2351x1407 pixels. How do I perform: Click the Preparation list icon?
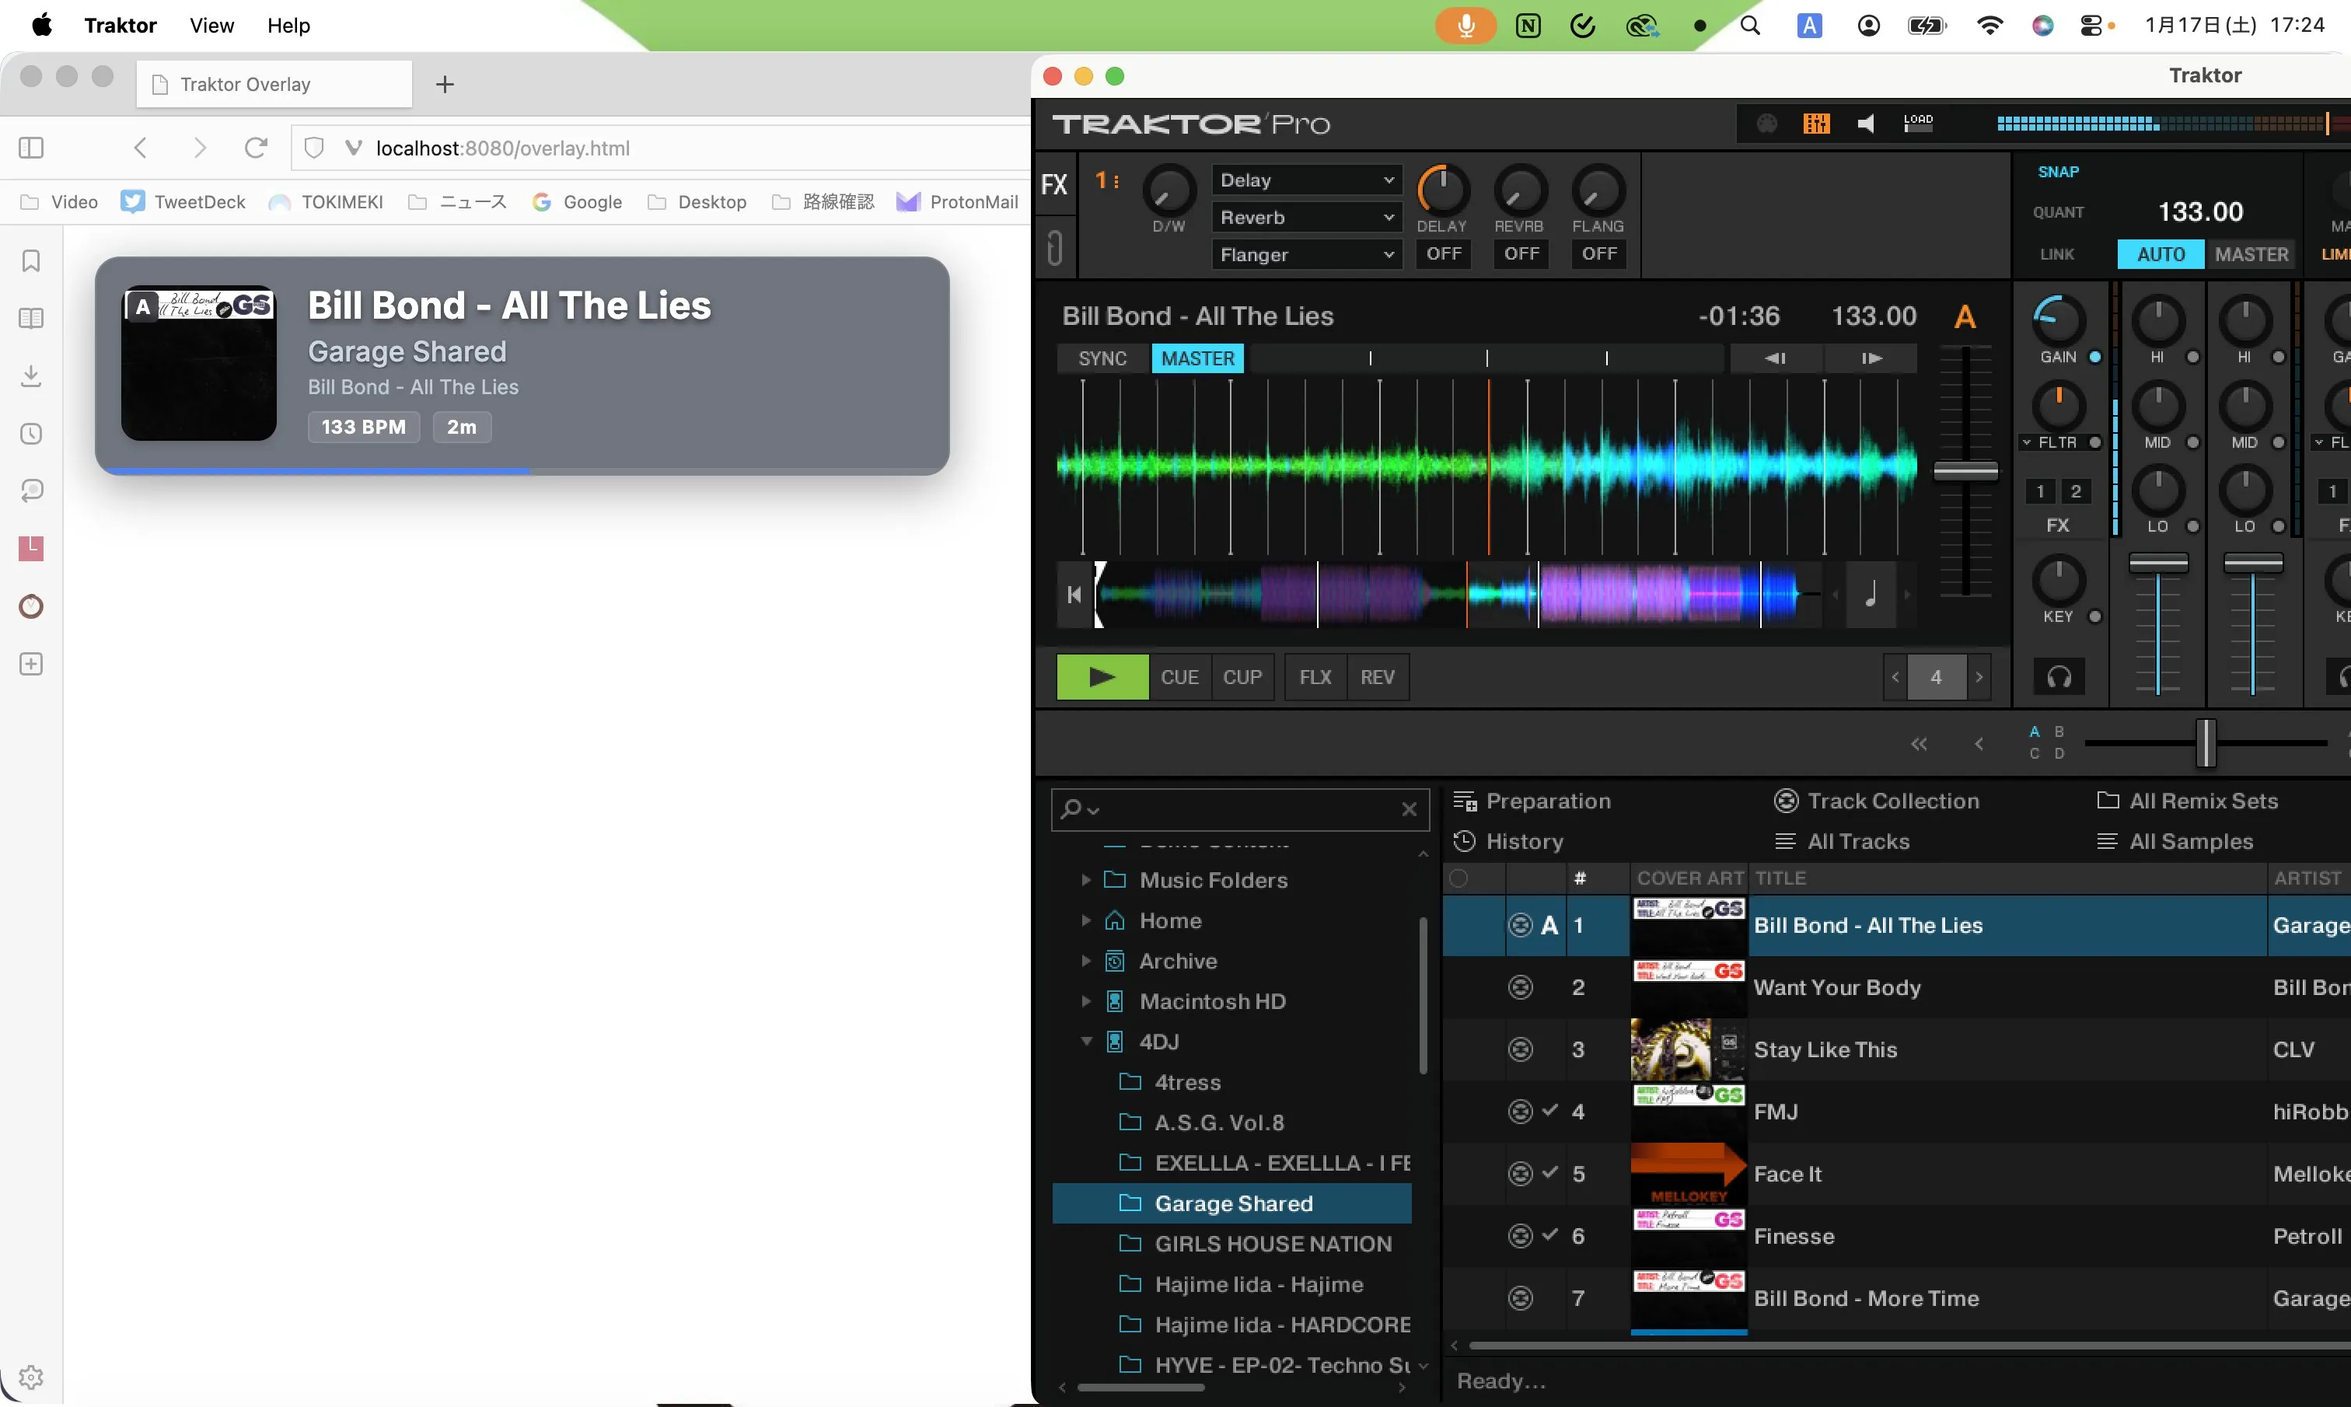pos(1465,801)
